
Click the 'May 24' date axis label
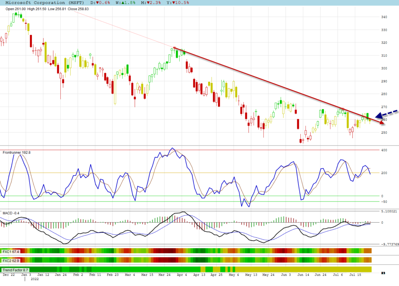tap(268, 275)
